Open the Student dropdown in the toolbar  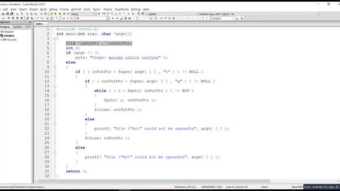tap(223, 19)
